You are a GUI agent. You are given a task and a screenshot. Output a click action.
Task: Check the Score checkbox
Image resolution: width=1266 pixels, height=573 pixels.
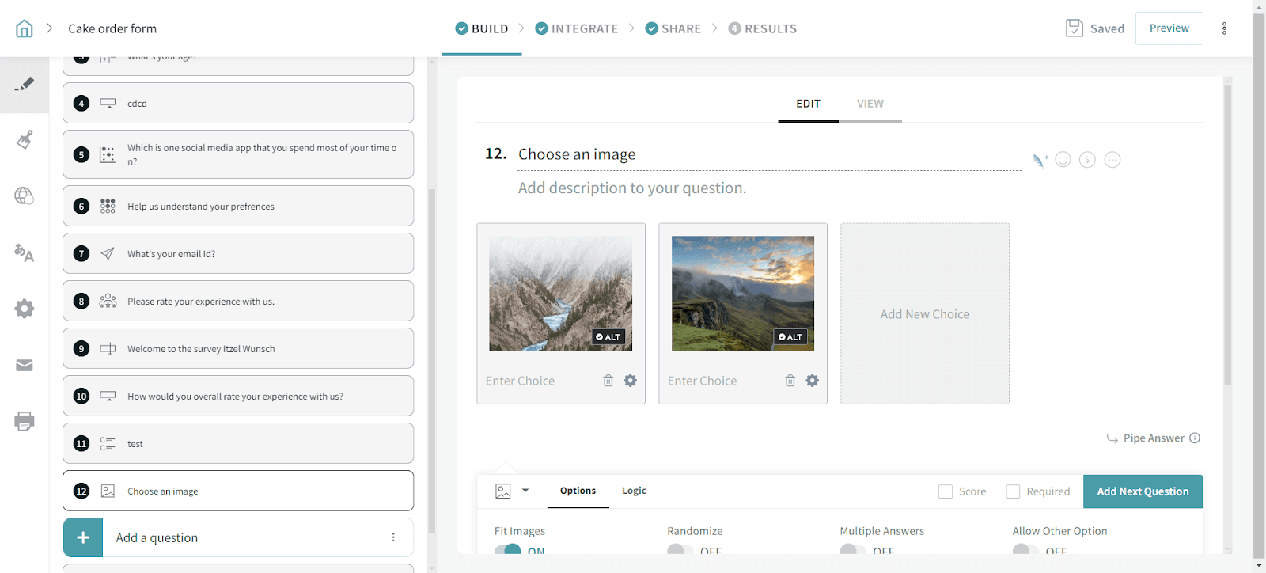(945, 491)
